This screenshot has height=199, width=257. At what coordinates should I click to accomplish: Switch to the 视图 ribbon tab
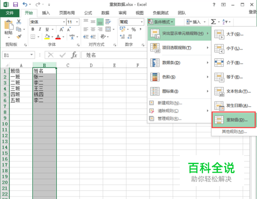(x=139, y=13)
